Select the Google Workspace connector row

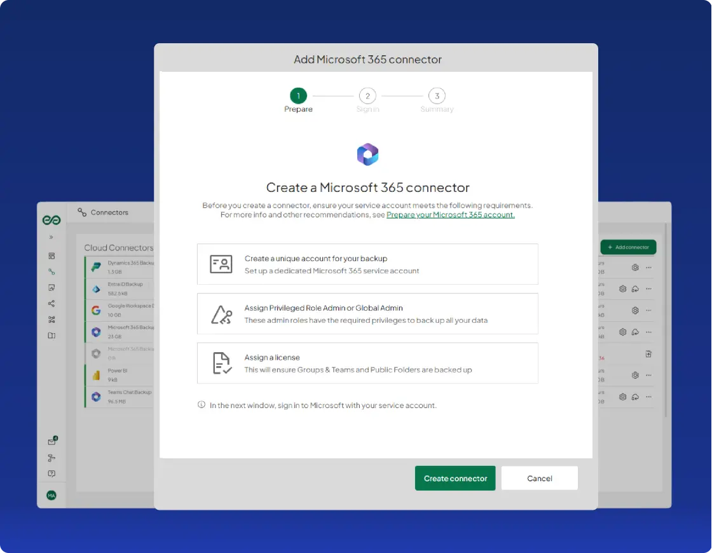tap(120, 310)
